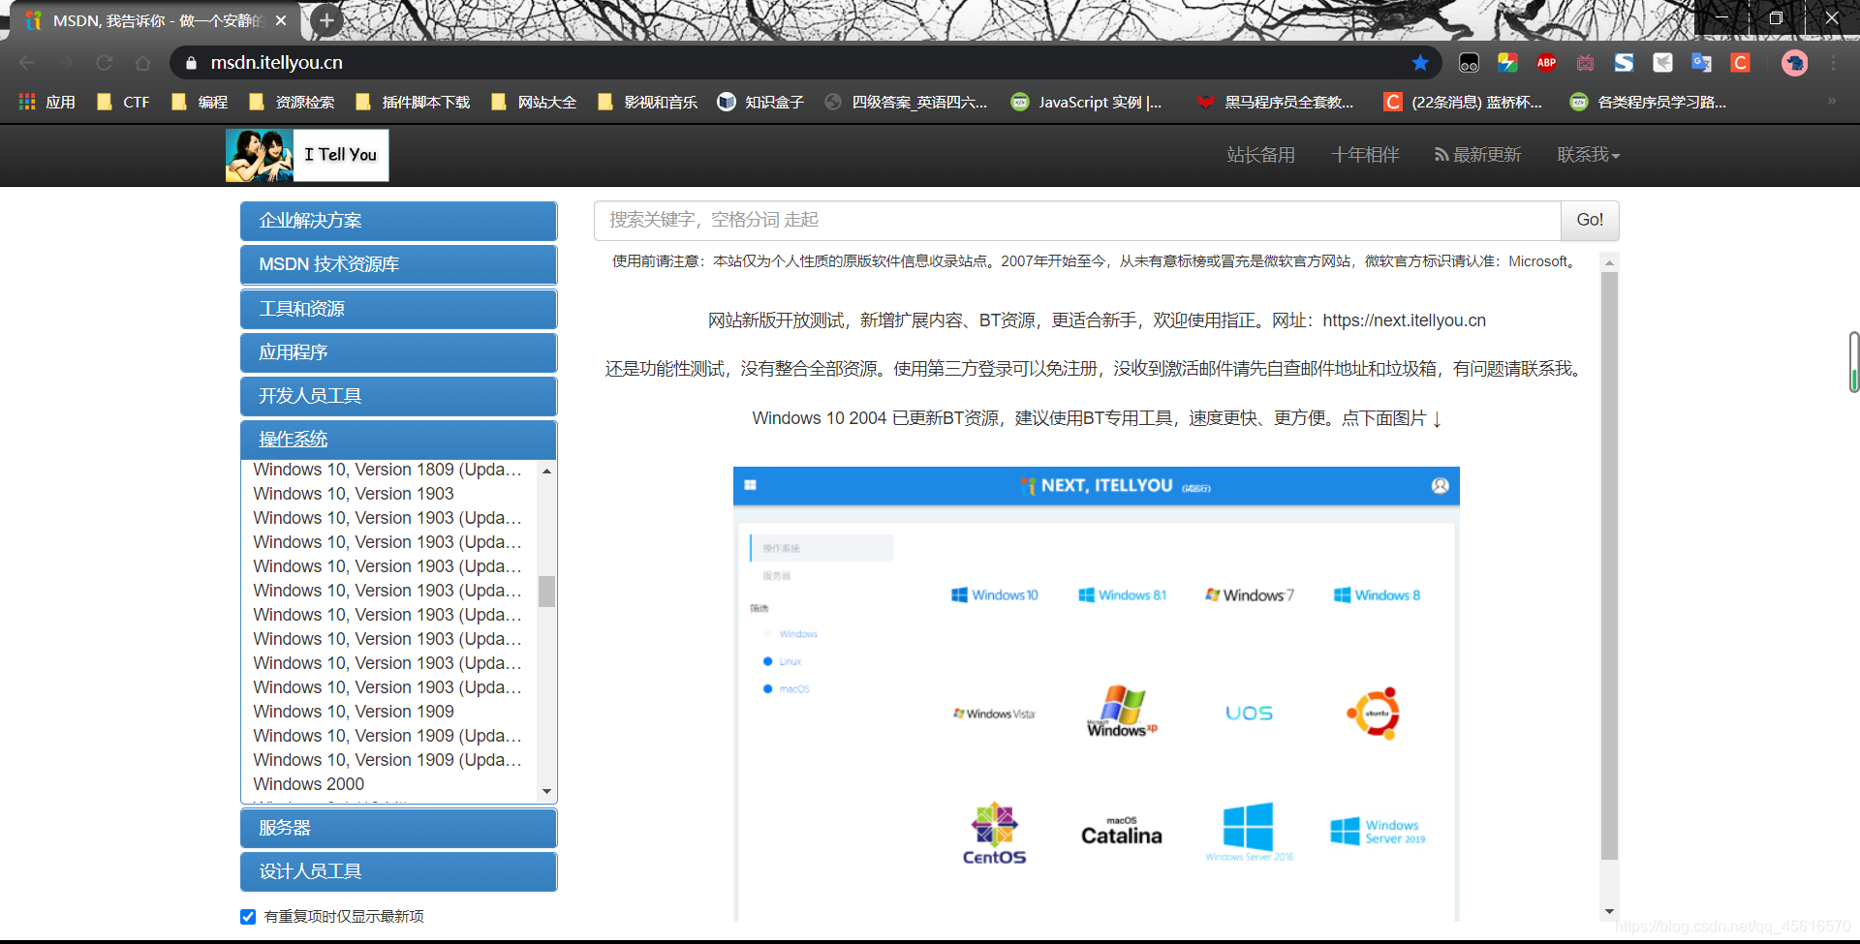Open the (22条消息) 蓝桥杯 bookmark
The width and height of the screenshot is (1860, 944).
coord(1463,102)
